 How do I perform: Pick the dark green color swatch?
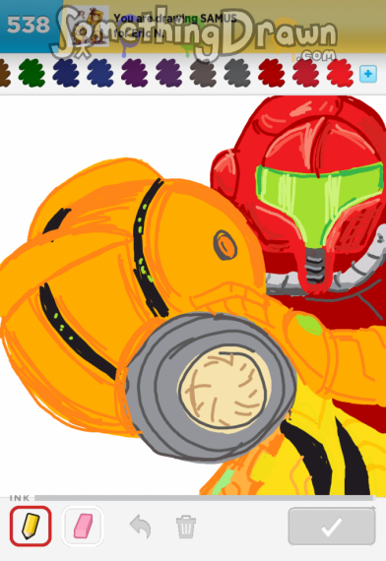(x=32, y=73)
